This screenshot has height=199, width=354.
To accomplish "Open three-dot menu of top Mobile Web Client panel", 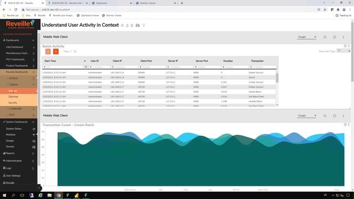I will (343, 37).
